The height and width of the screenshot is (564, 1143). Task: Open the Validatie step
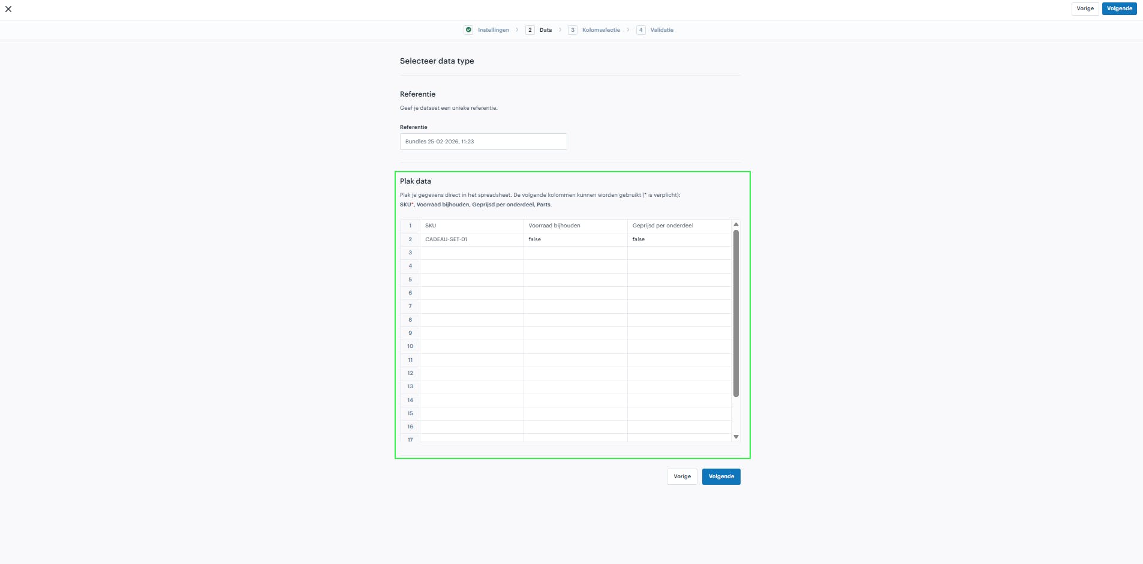point(661,30)
